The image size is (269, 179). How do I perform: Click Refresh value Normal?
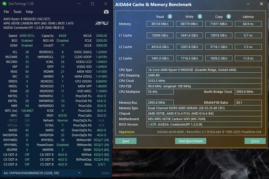62,120
